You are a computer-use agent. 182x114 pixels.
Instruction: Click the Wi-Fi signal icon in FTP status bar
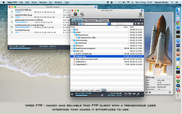(x=134, y=94)
